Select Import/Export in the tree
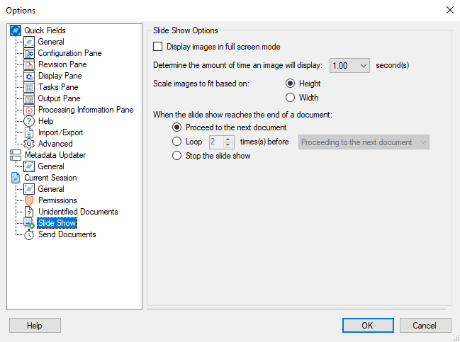 [60, 132]
